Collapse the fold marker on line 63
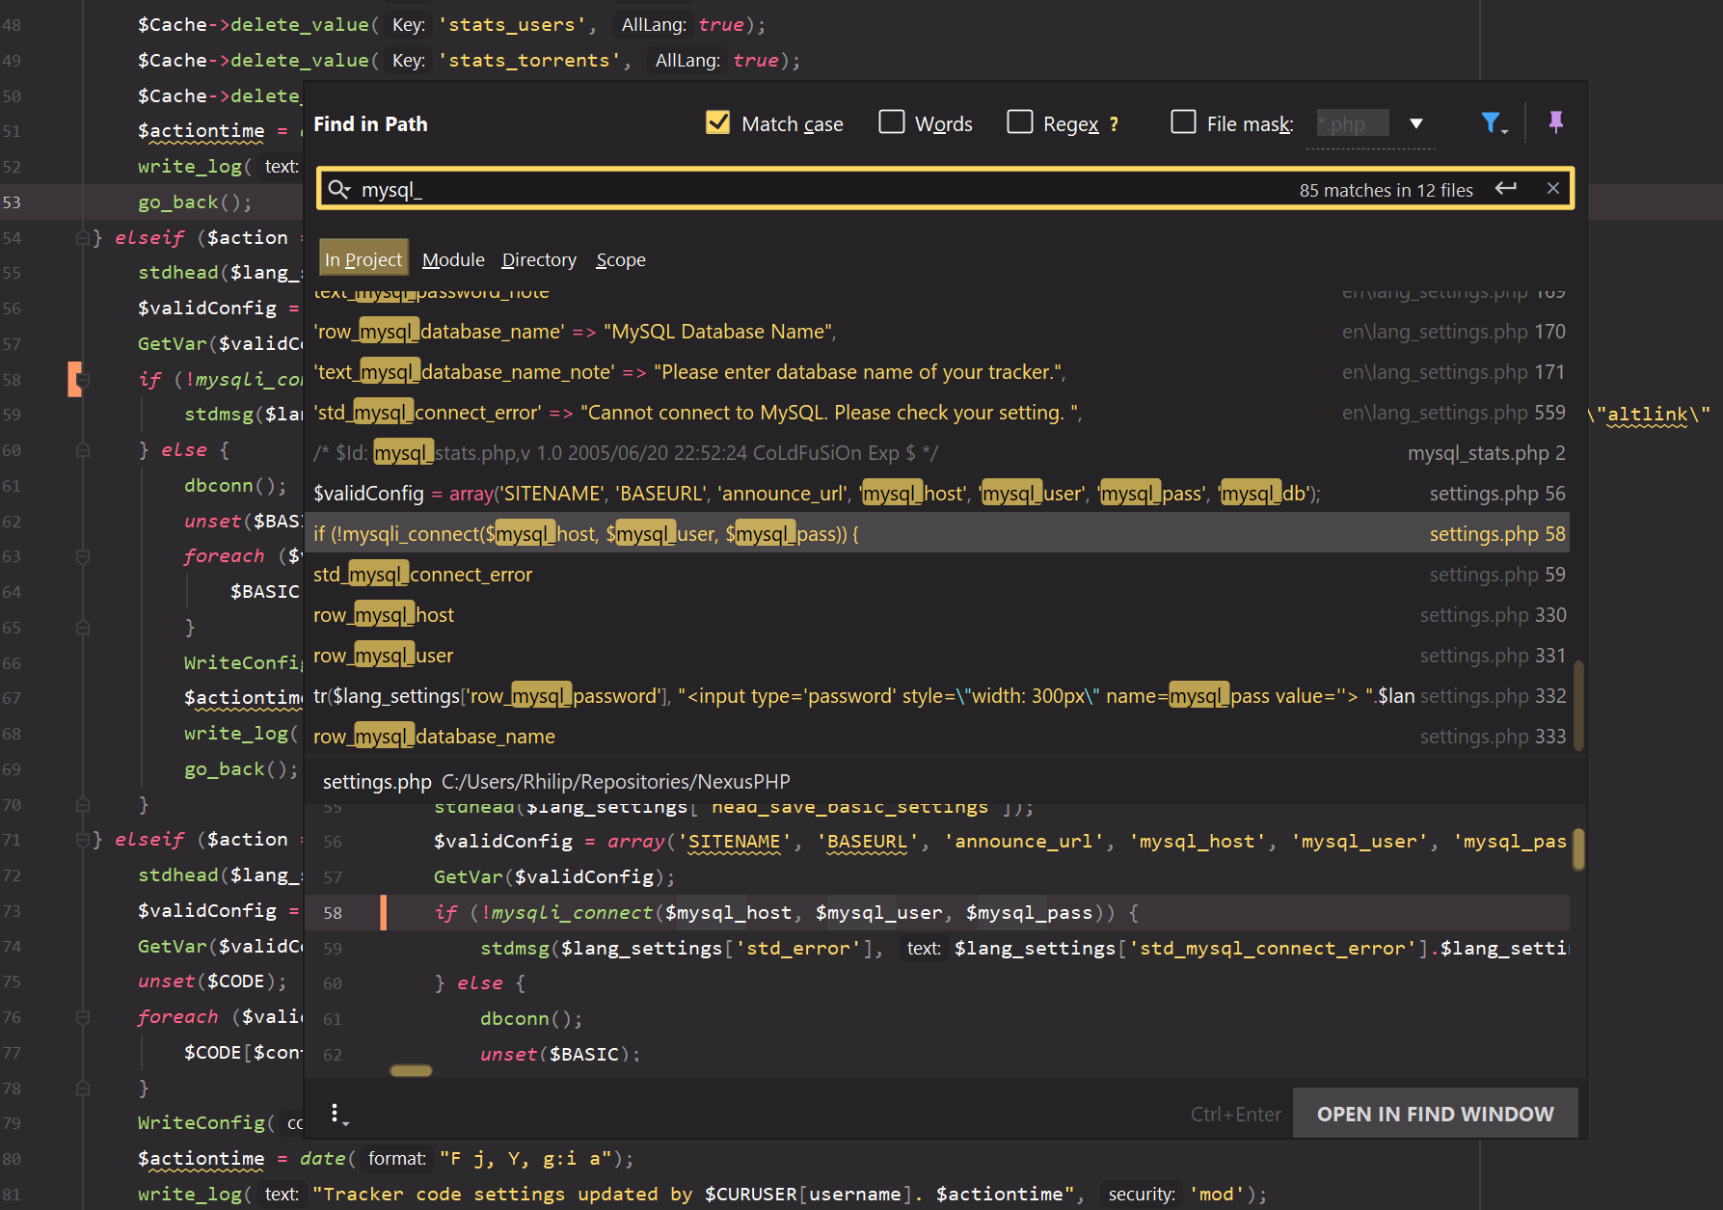This screenshot has height=1210, width=1723. [x=83, y=556]
